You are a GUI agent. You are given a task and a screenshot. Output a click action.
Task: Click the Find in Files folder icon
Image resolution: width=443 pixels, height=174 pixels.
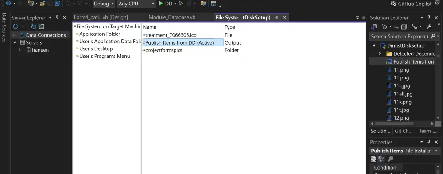(x=203, y=4)
